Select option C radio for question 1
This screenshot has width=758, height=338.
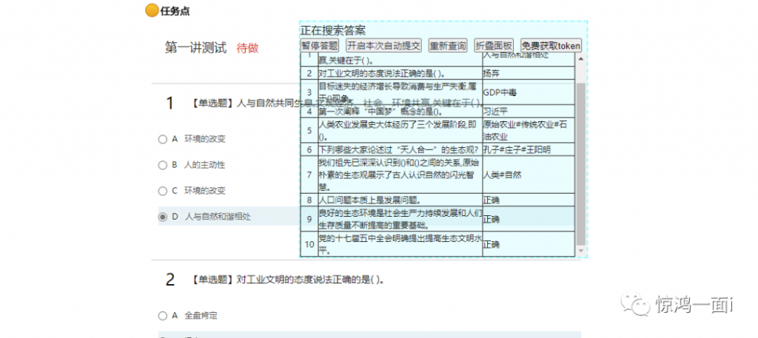click(x=162, y=190)
